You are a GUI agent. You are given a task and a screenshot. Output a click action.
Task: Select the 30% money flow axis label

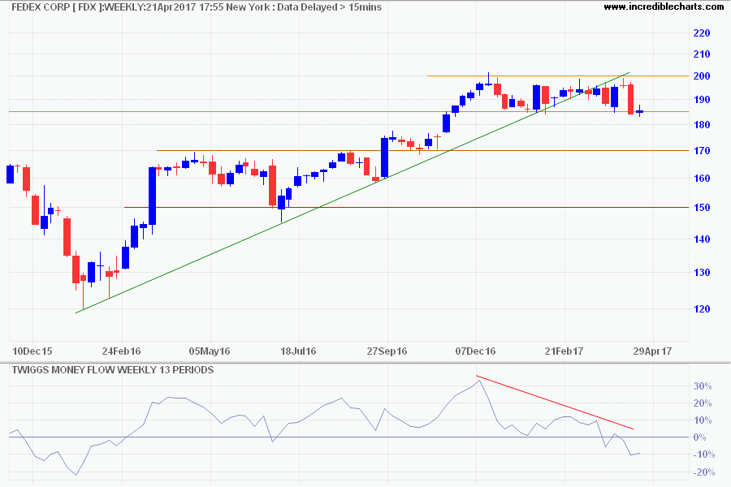click(x=703, y=386)
